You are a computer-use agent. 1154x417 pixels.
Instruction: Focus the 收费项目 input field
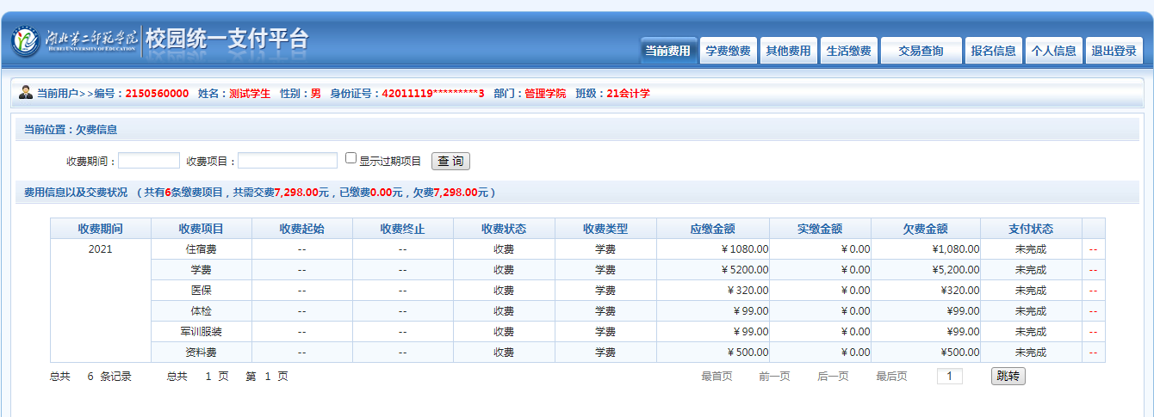pyautogui.click(x=288, y=161)
